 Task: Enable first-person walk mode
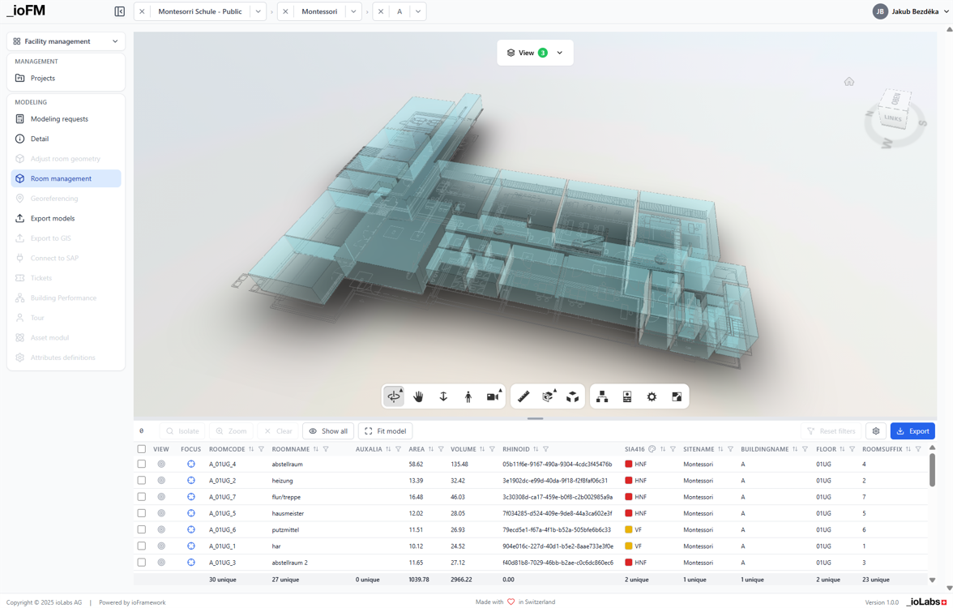[468, 396]
